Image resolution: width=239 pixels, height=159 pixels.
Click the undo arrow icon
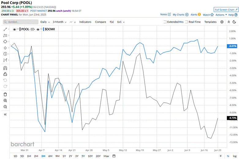pyautogui.click(x=5, y=80)
